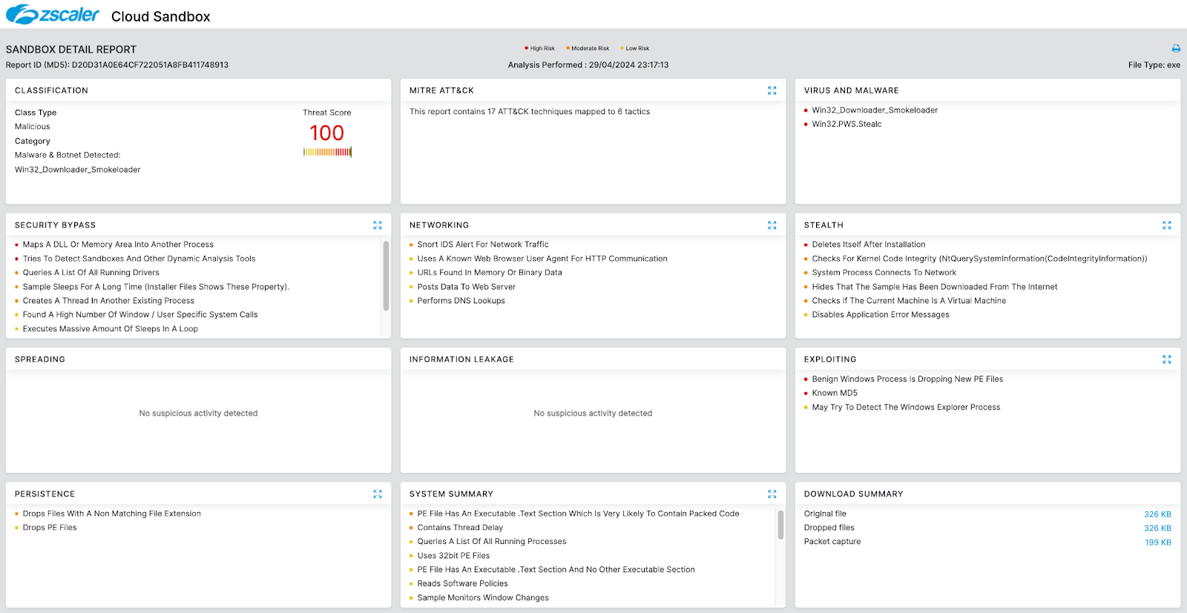This screenshot has width=1187, height=613.
Task: Click the Threat Score value 100
Action: tap(326, 133)
